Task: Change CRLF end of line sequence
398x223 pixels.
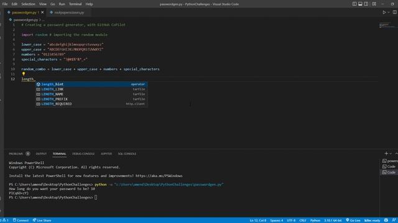Action: [303, 221]
